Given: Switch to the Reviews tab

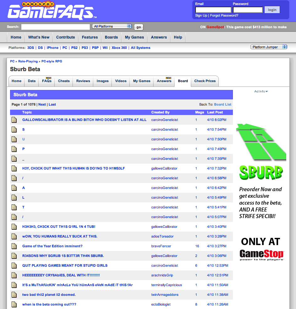Looking at the screenshot, I should [x=83, y=81].
